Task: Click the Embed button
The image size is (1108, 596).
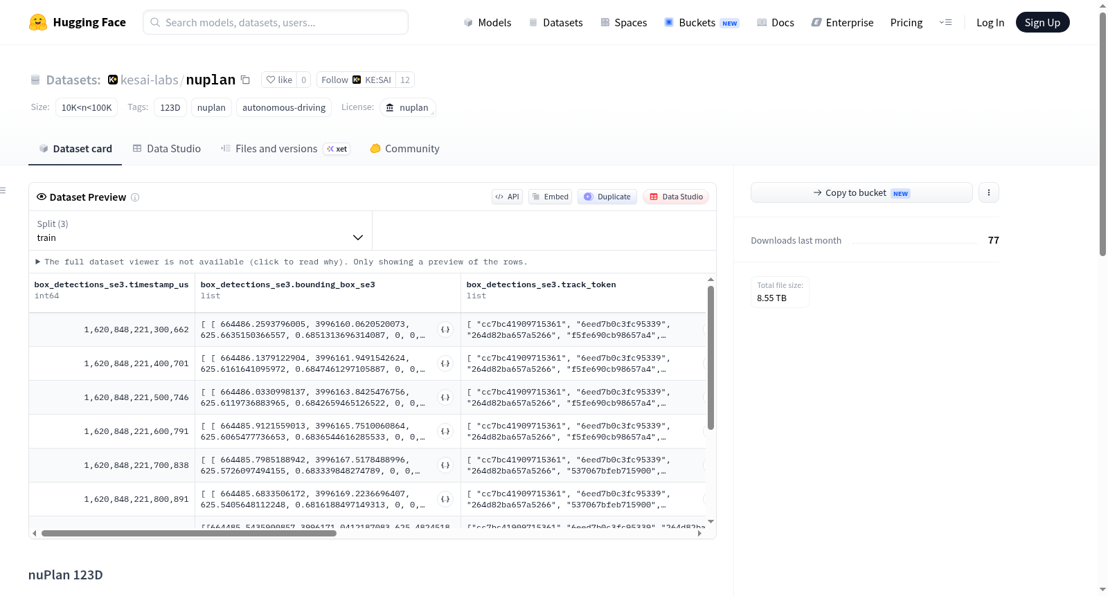Action: tap(551, 197)
